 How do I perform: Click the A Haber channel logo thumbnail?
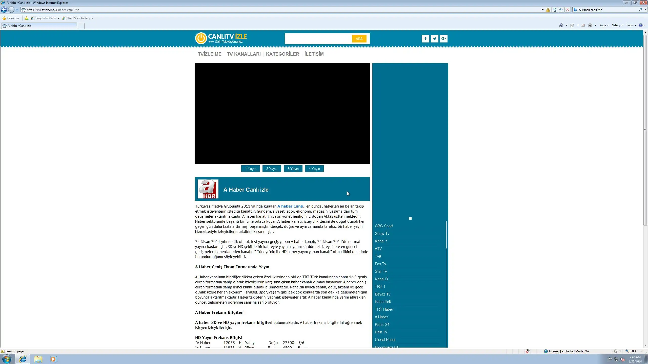[208, 189]
